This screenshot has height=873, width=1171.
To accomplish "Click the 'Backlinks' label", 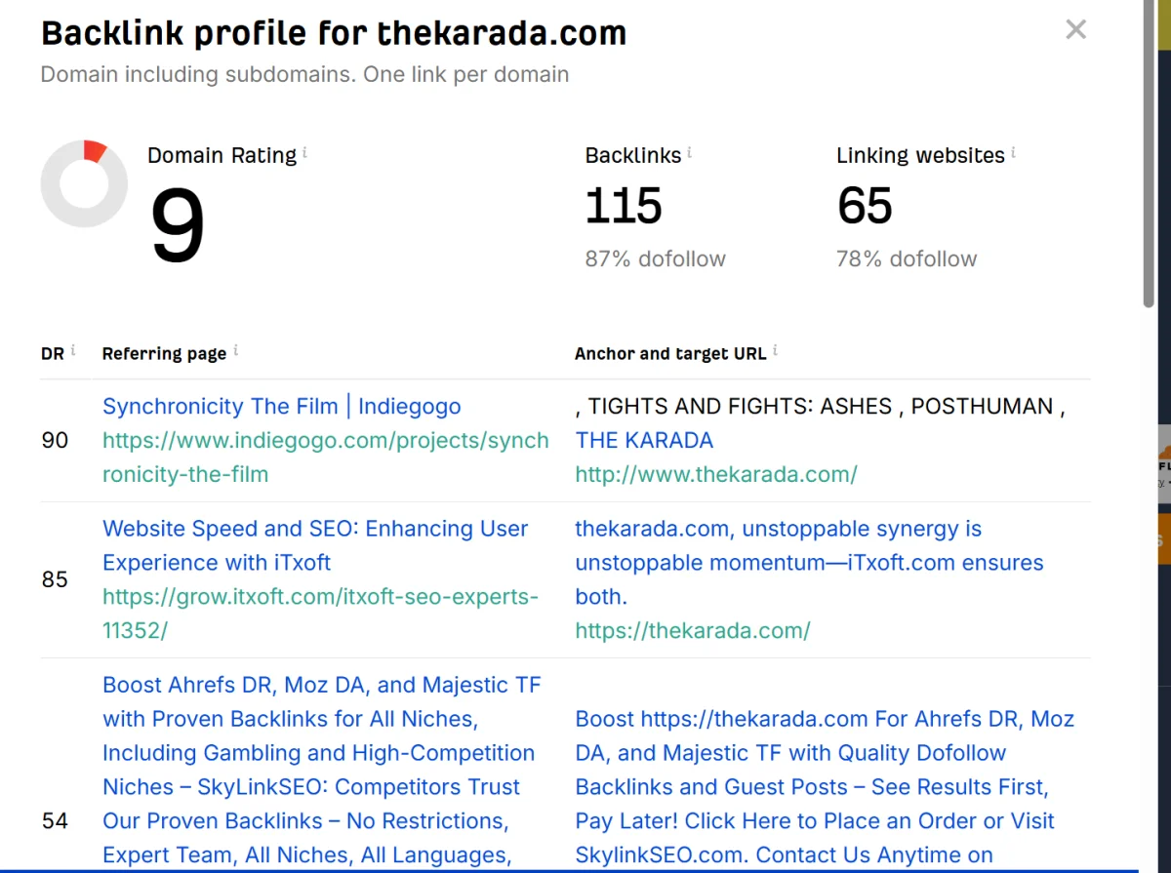I will [x=633, y=155].
